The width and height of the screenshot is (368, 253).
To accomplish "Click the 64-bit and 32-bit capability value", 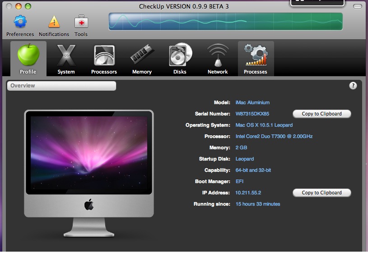I will coord(253,170).
